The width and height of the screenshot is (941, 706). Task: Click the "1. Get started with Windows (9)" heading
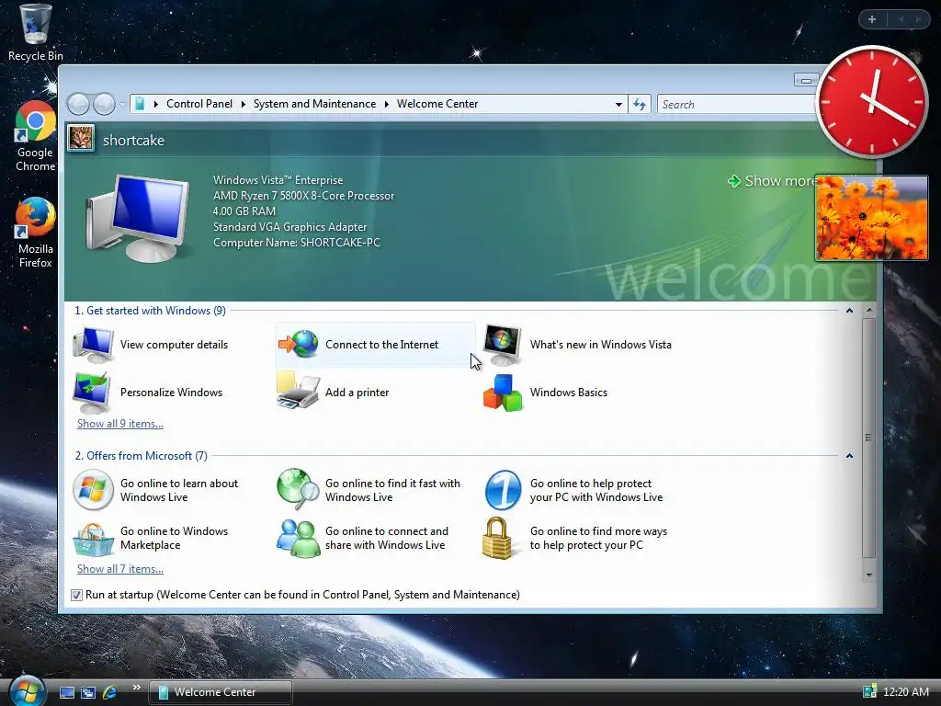[150, 311]
